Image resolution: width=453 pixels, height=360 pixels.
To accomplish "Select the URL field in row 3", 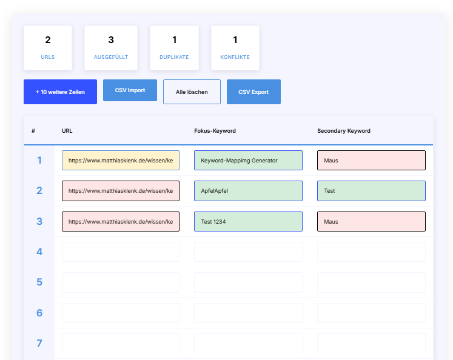I will point(121,221).
